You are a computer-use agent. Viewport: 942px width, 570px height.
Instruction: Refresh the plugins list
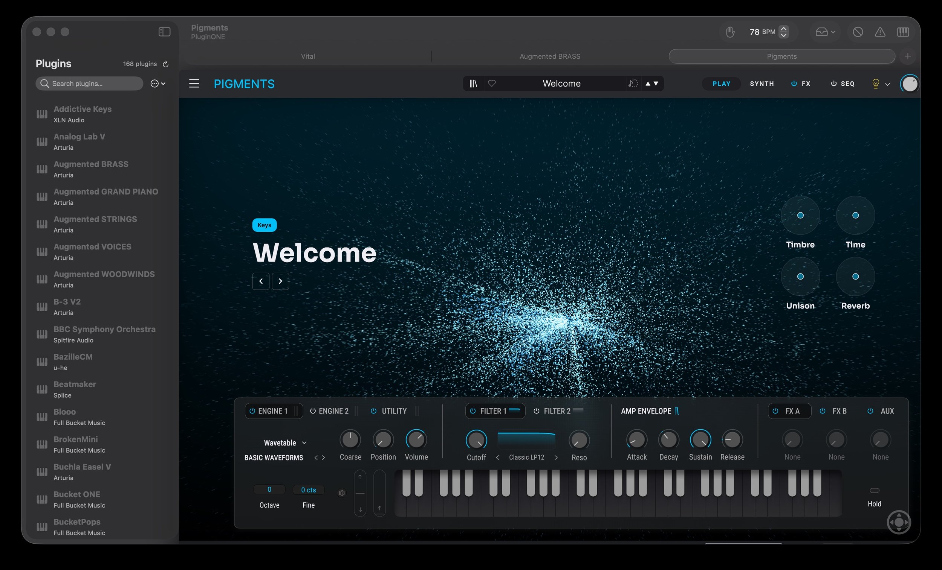coord(165,64)
